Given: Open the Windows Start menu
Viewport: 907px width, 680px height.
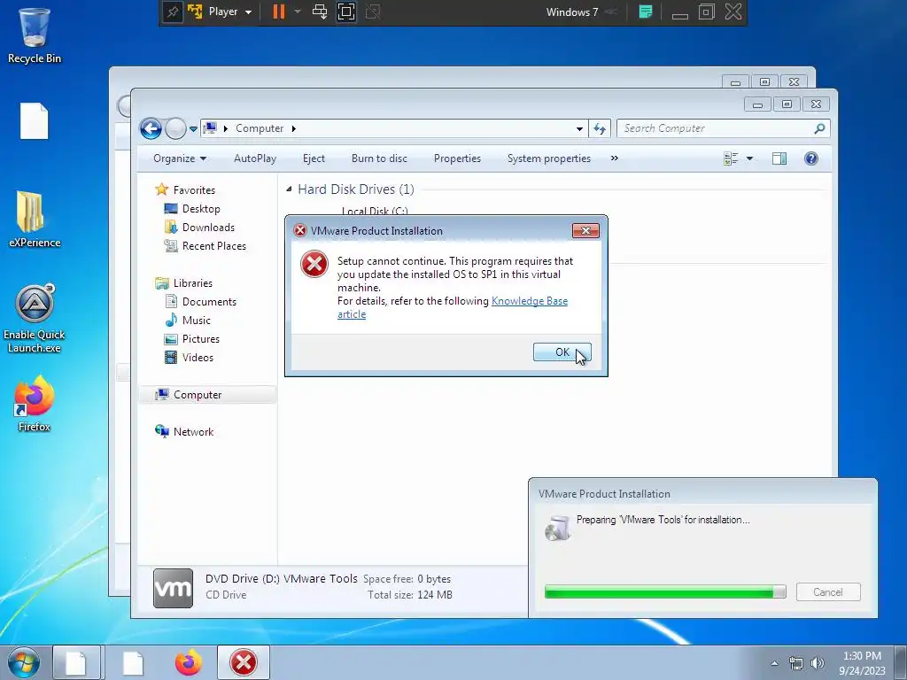Looking at the screenshot, I should (x=24, y=662).
